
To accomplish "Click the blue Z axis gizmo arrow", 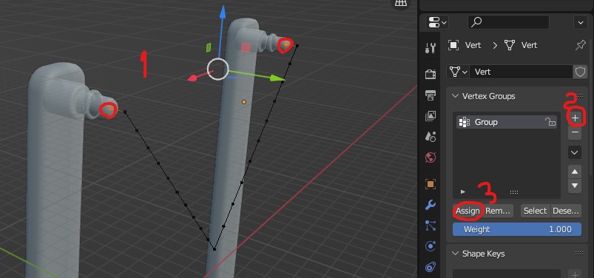I will [x=223, y=13].
